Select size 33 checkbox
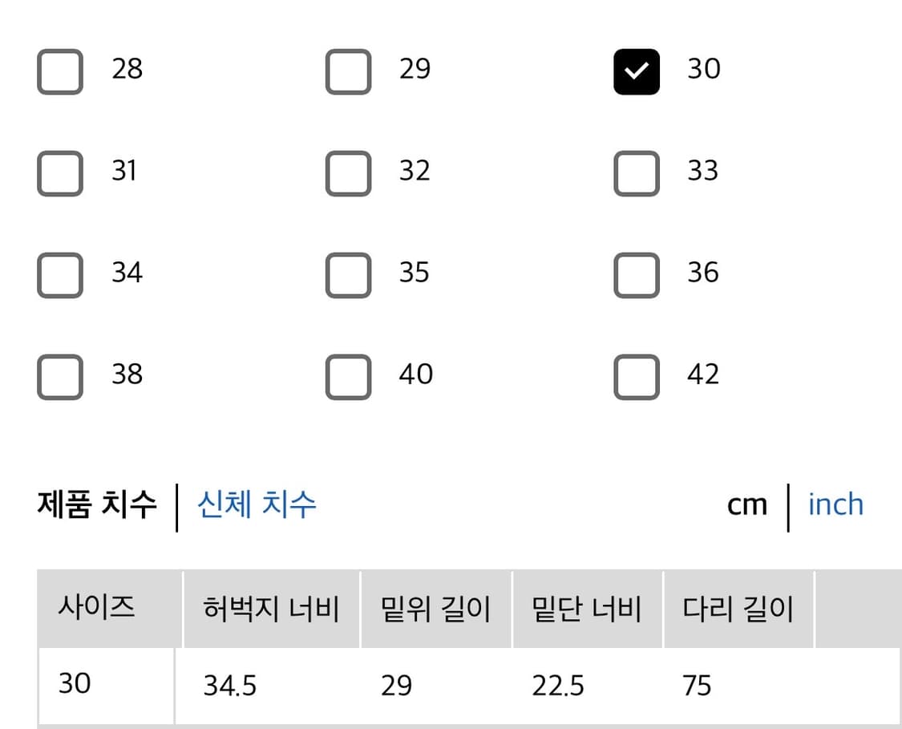The height and width of the screenshot is (729, 902). (x=636, y=173)
